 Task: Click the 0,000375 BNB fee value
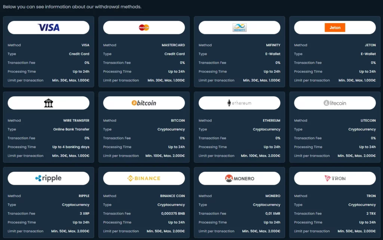tap(173, 213)
